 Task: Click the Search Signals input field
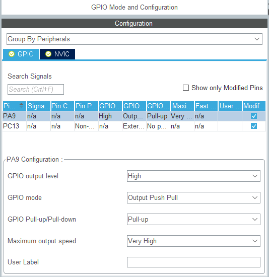36,89
